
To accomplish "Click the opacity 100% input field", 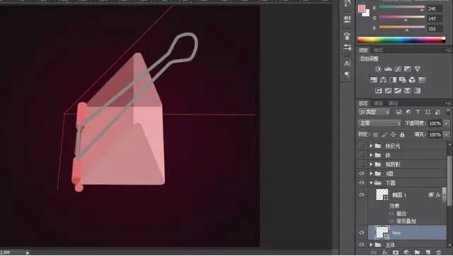I will point(435,123).
